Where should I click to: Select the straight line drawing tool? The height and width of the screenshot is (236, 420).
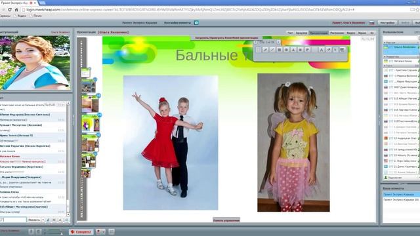pyautogui.click(x=272, y=50)
